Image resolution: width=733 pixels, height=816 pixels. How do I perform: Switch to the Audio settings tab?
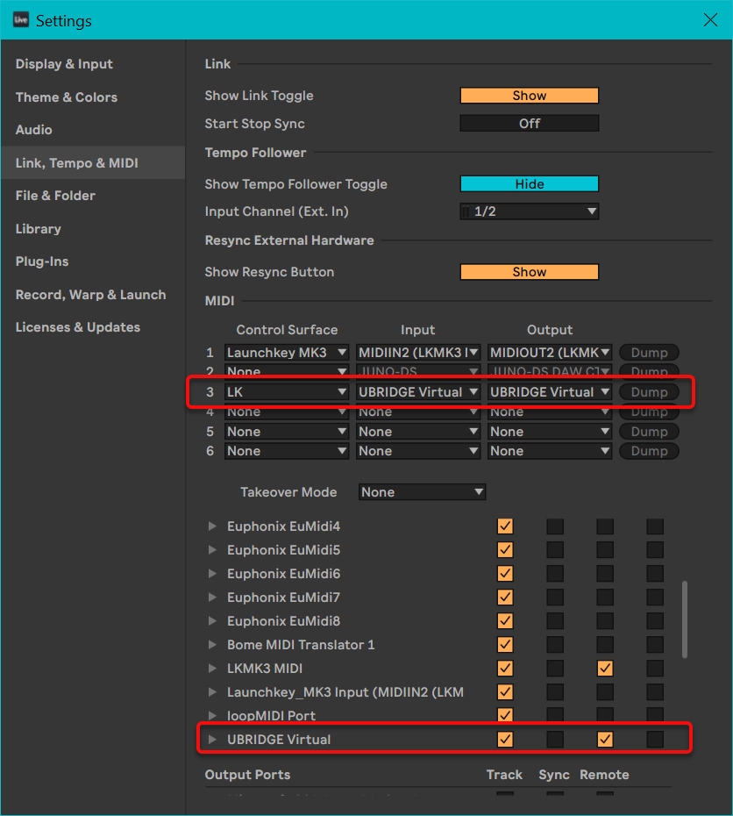(x=34, y=130)
